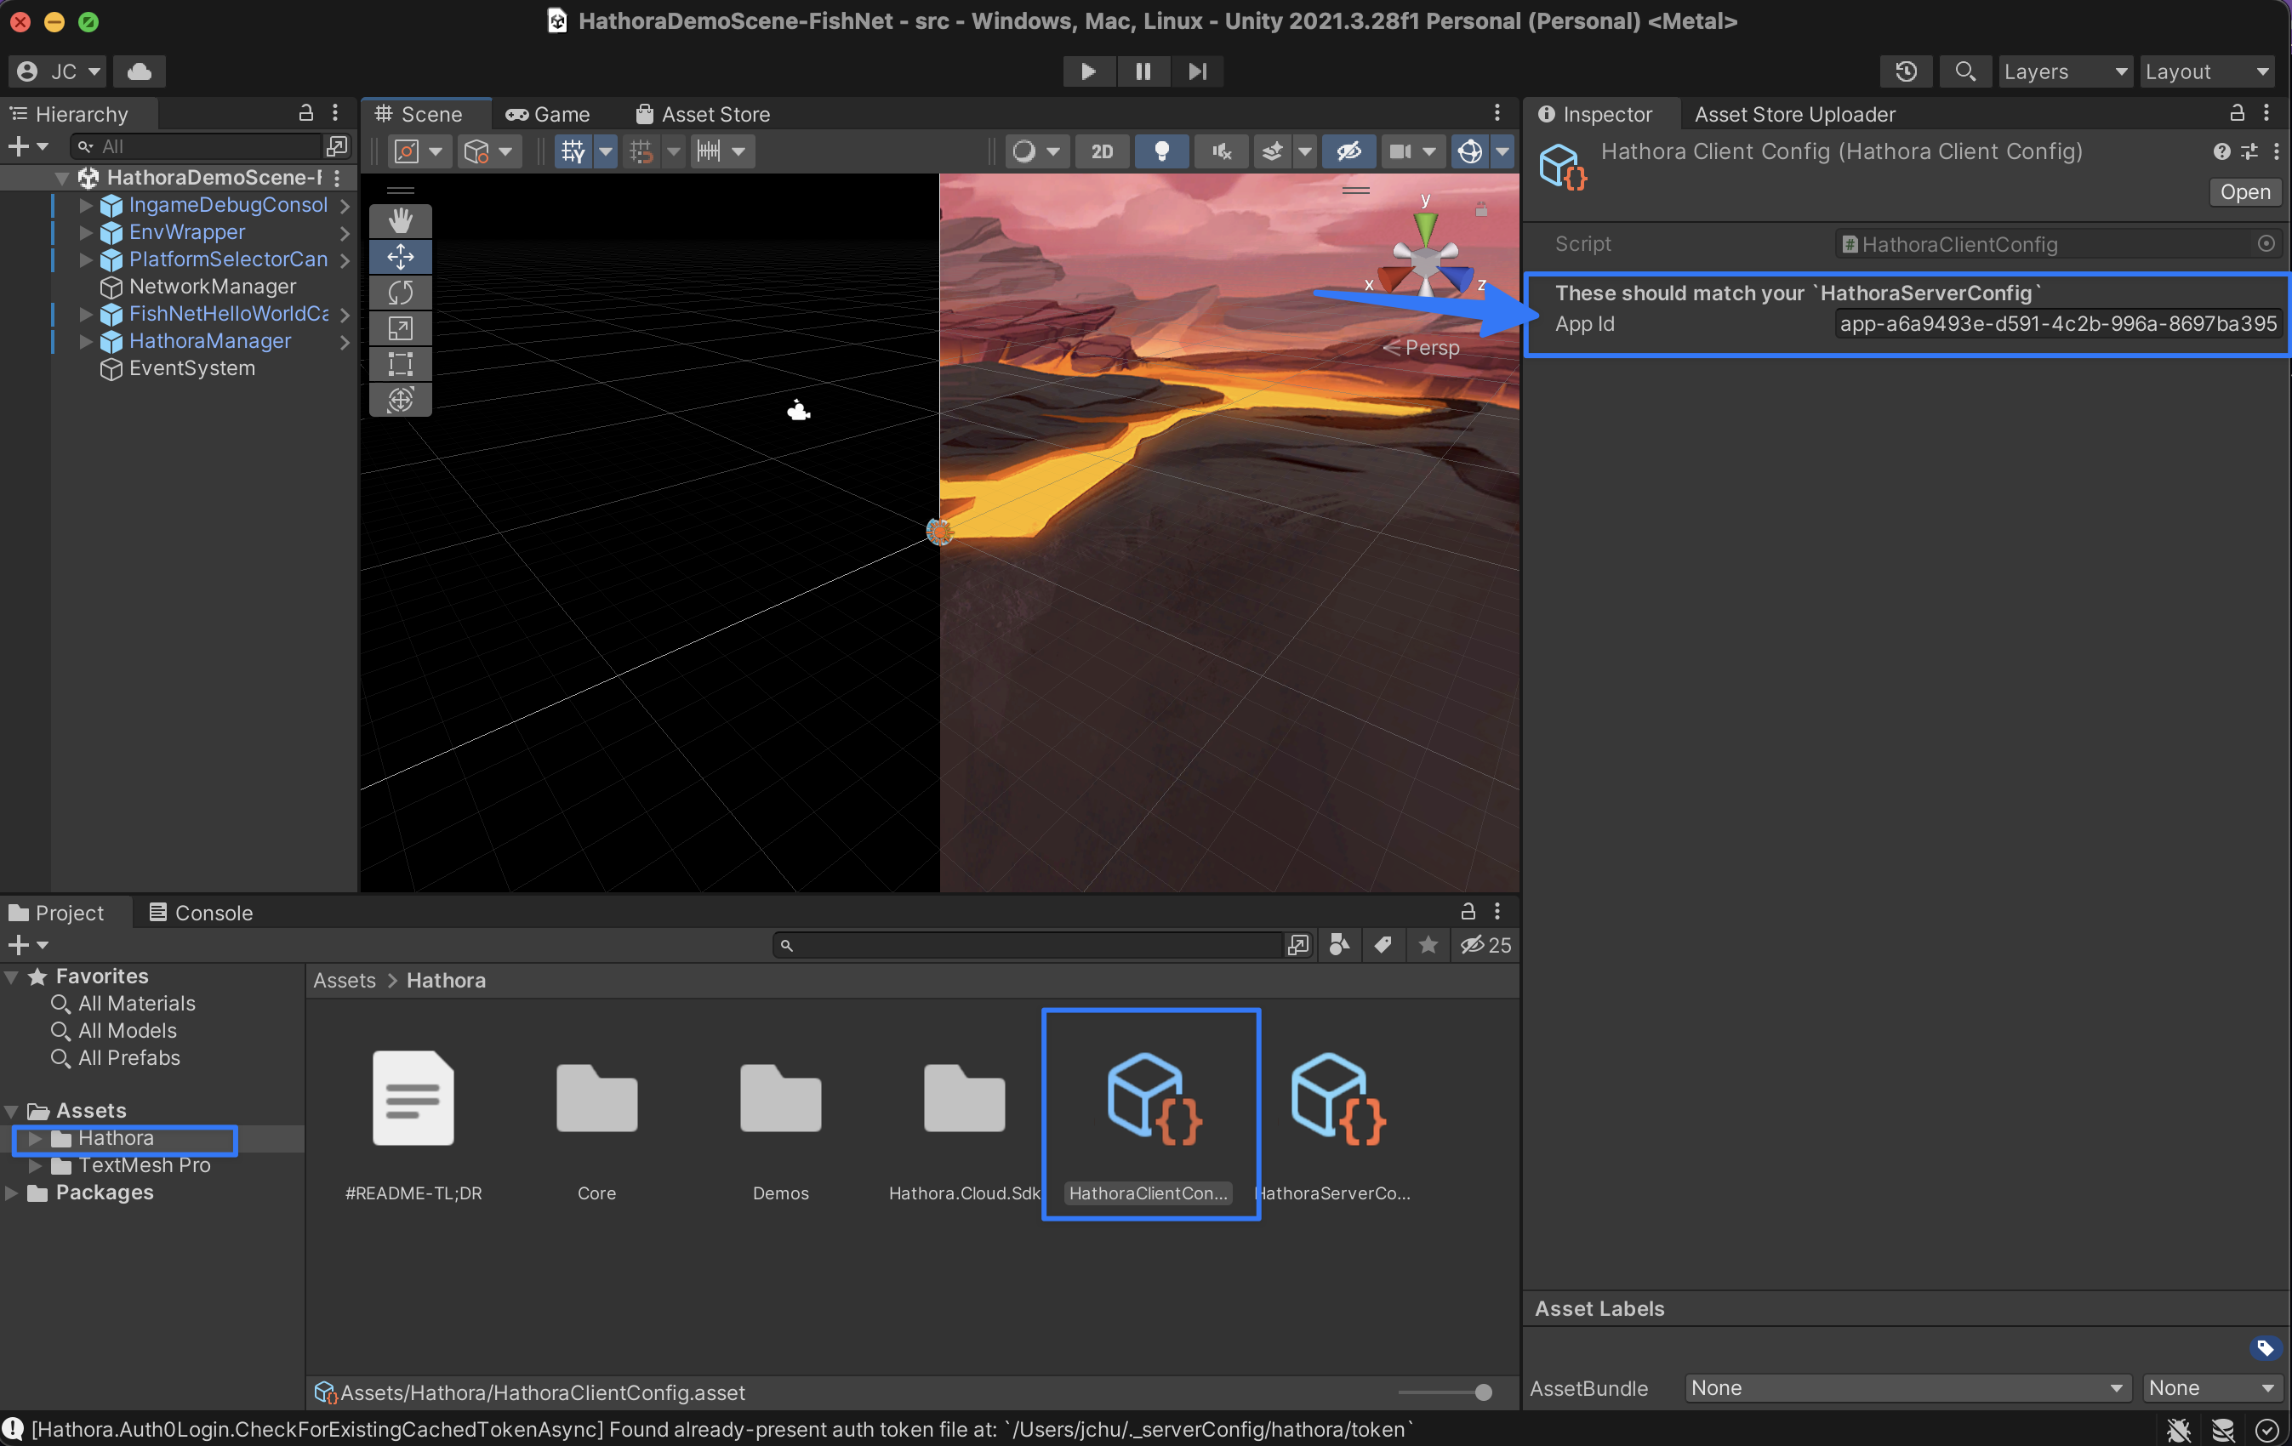Open the Unity Cloud services icon

pyautogui.click(x=140, y=71)
